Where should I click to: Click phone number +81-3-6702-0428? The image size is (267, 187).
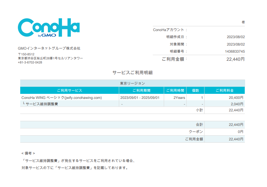tap(30, 62)
